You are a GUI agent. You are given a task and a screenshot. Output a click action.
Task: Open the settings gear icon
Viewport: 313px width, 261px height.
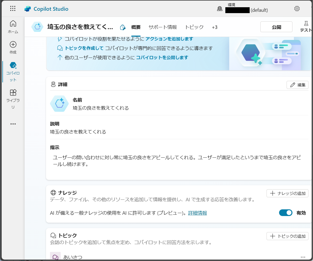click(x=297, y=9)
